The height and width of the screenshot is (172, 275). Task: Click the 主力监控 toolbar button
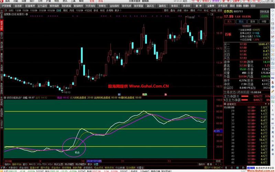[42, 6]
